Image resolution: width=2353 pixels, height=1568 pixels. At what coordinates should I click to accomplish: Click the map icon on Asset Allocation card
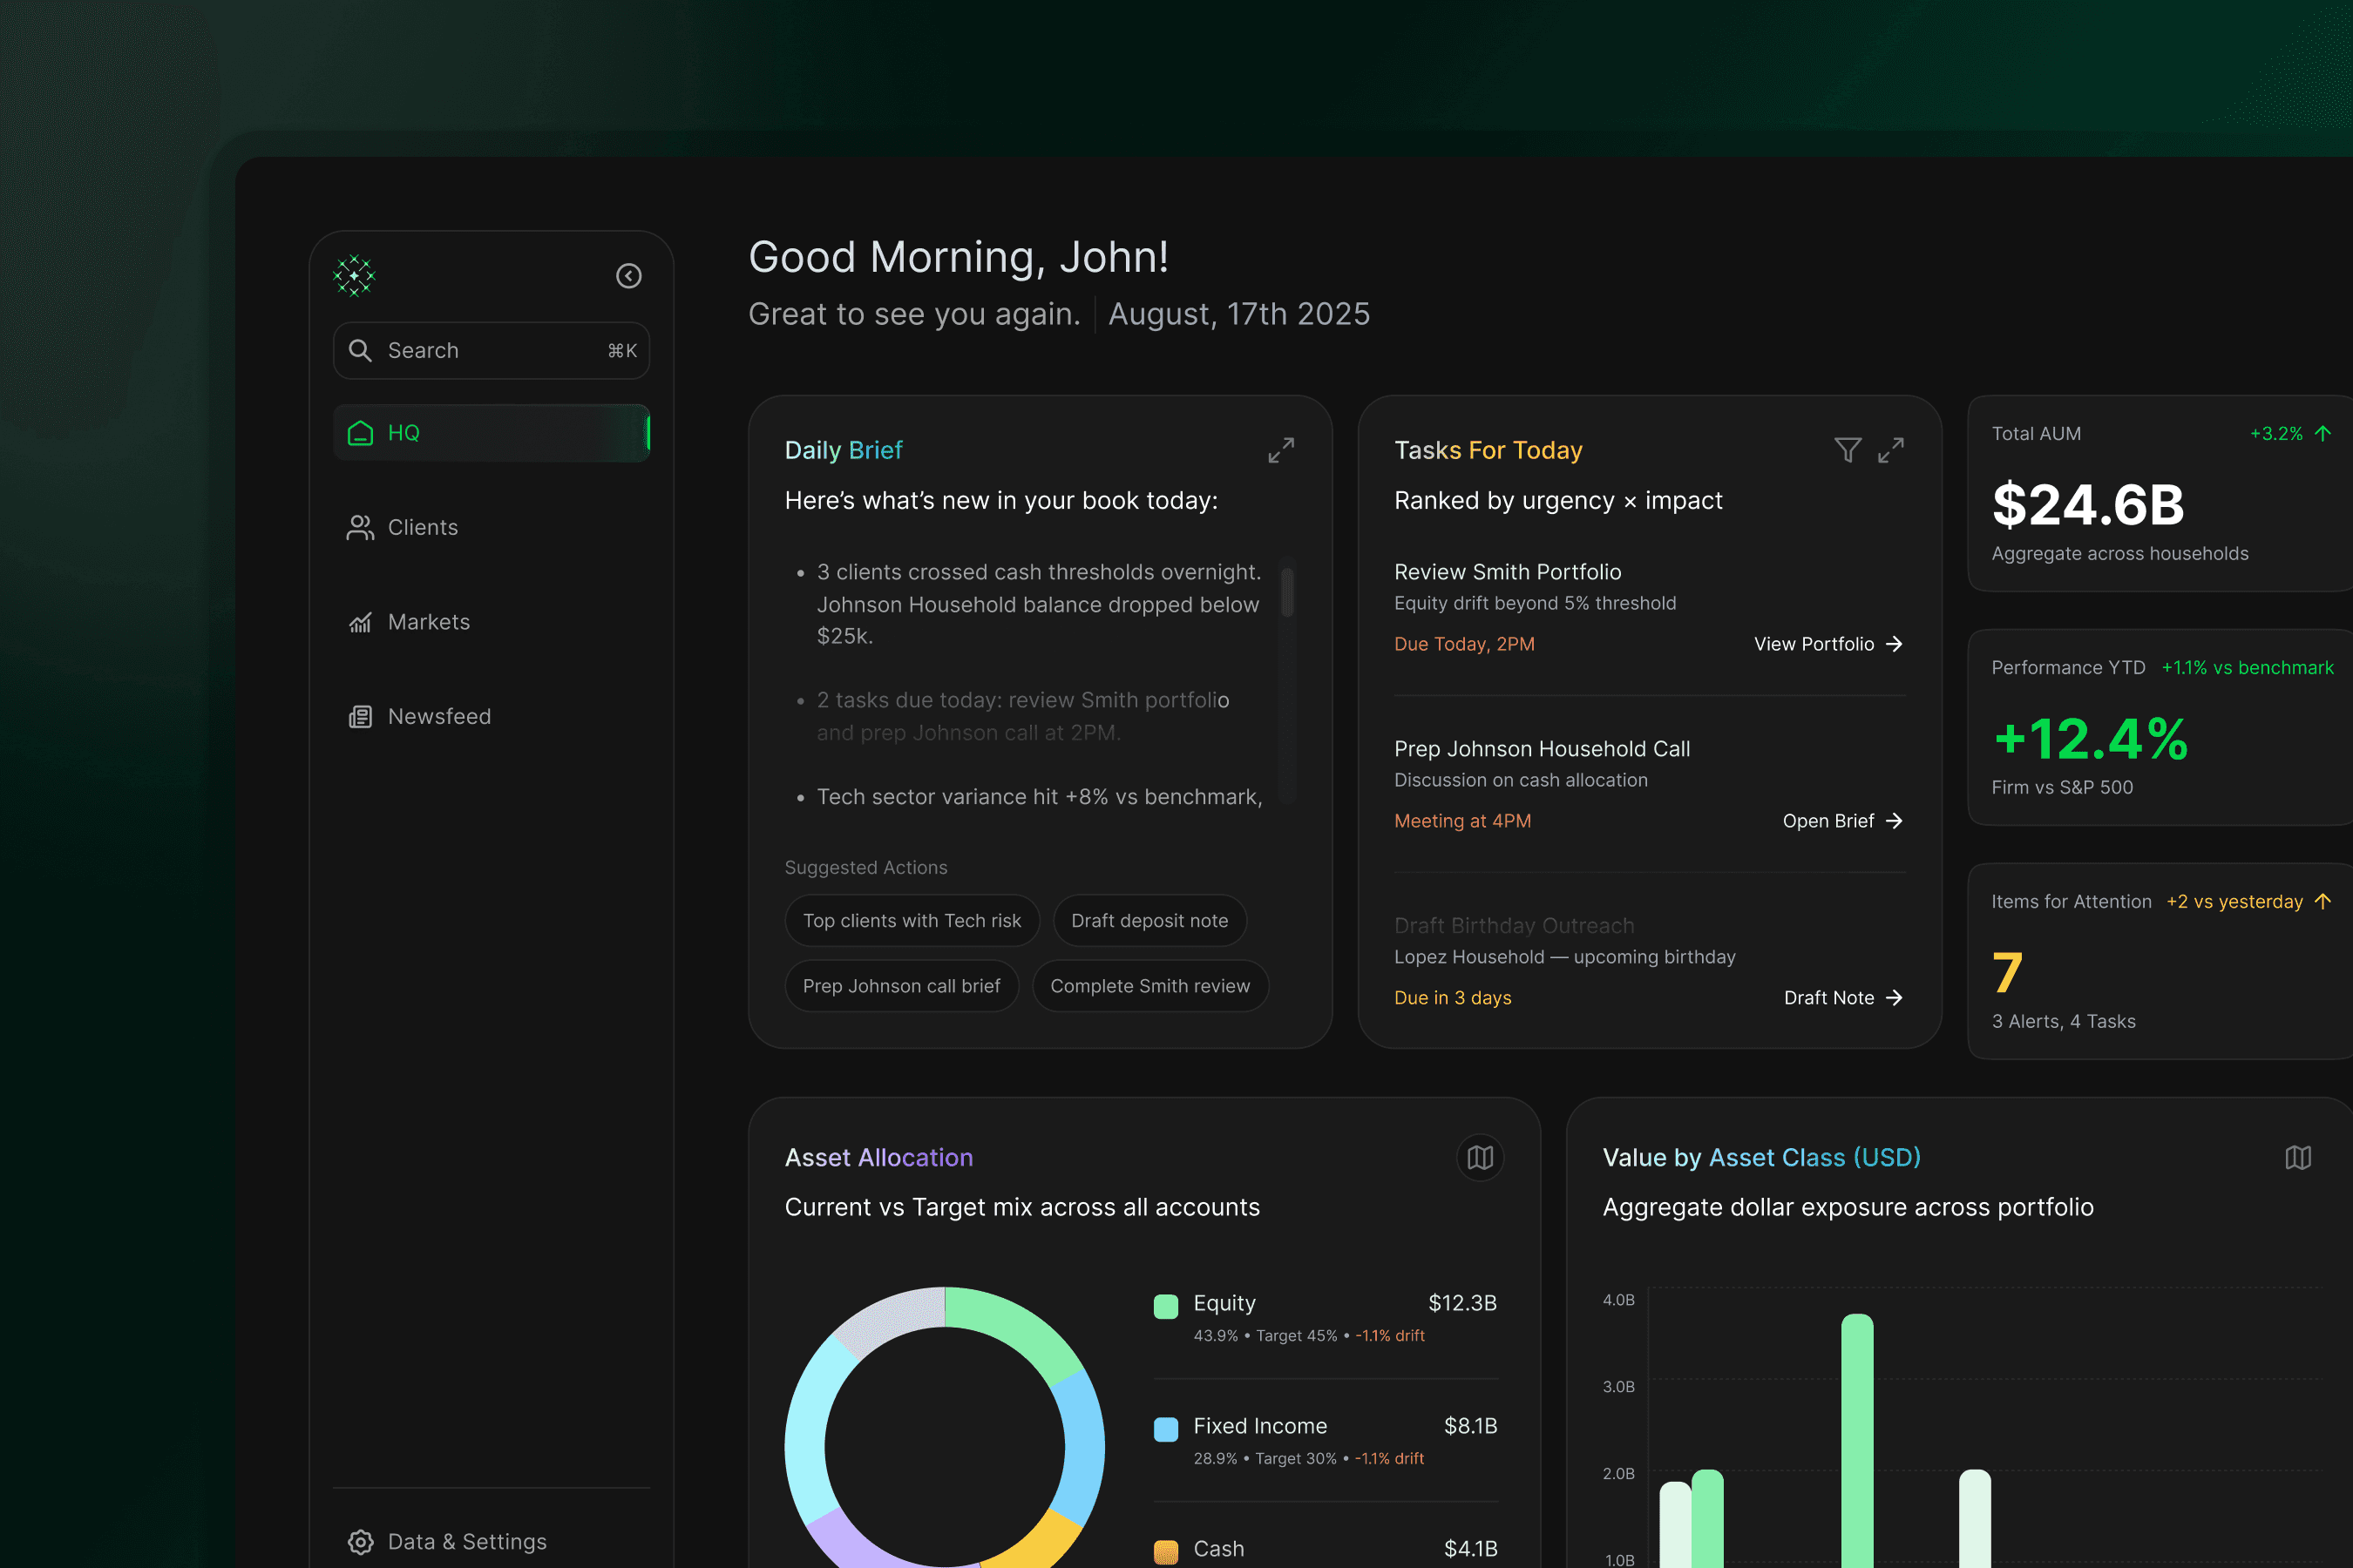1481,1158
